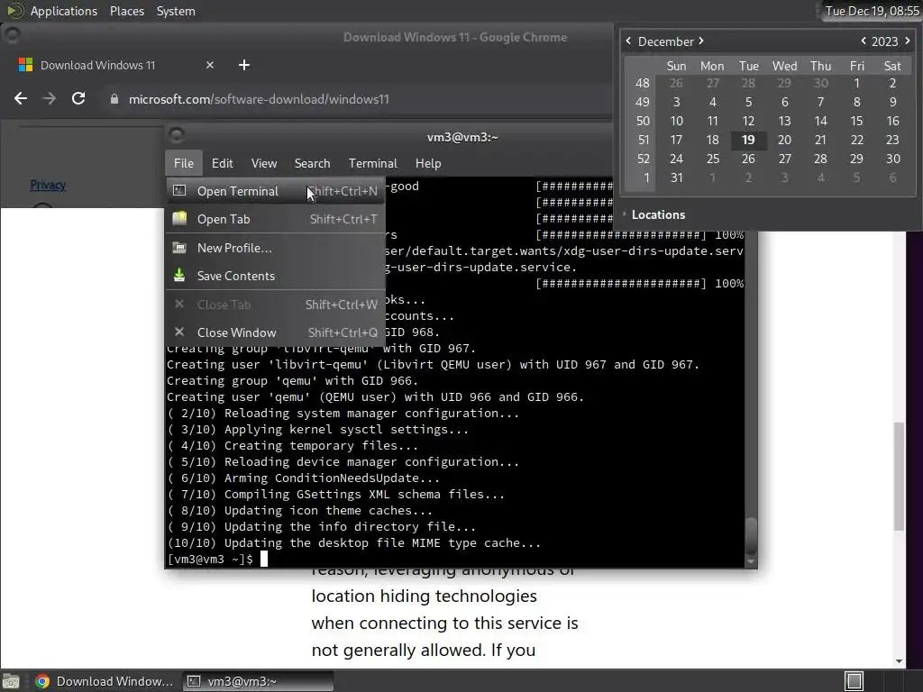Click the Applications menu logo icon
Image resolution: width=923 pixels, height=692 pixels.
pos(14,11)
